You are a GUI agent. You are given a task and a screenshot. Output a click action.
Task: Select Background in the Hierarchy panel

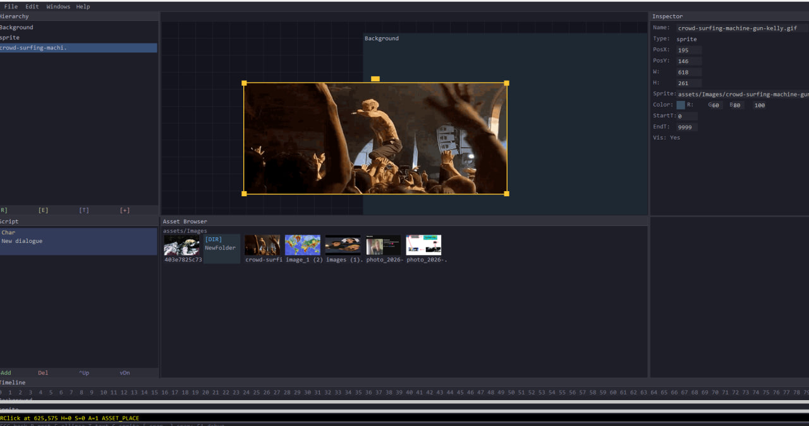click(x=78, y=27)
